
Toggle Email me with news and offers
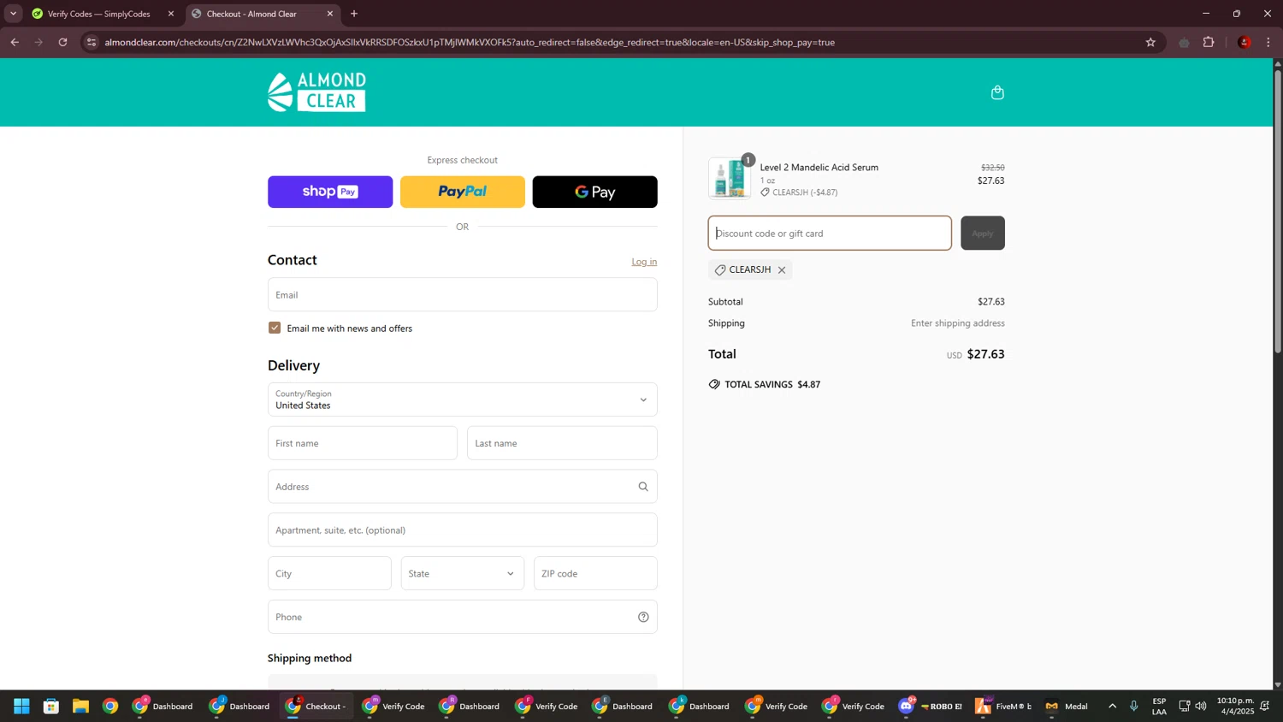pos(275,328)
